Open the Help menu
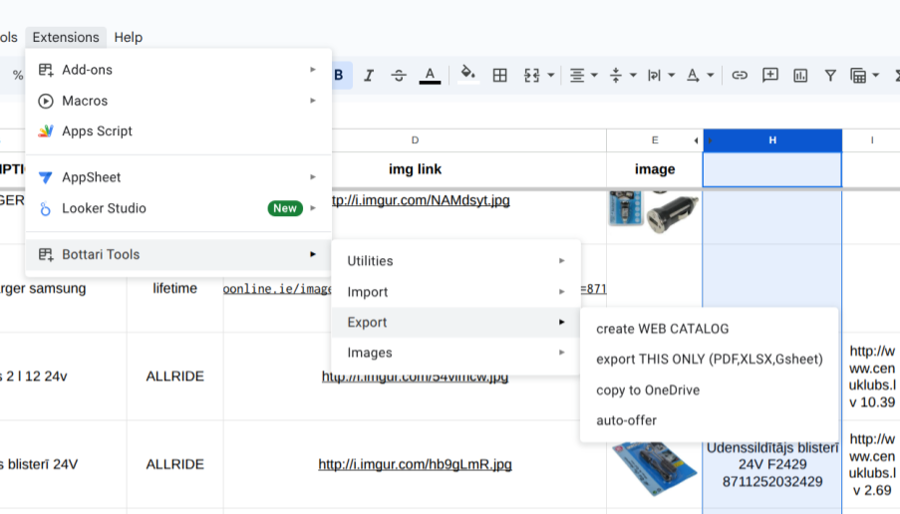 click(128, 37)
